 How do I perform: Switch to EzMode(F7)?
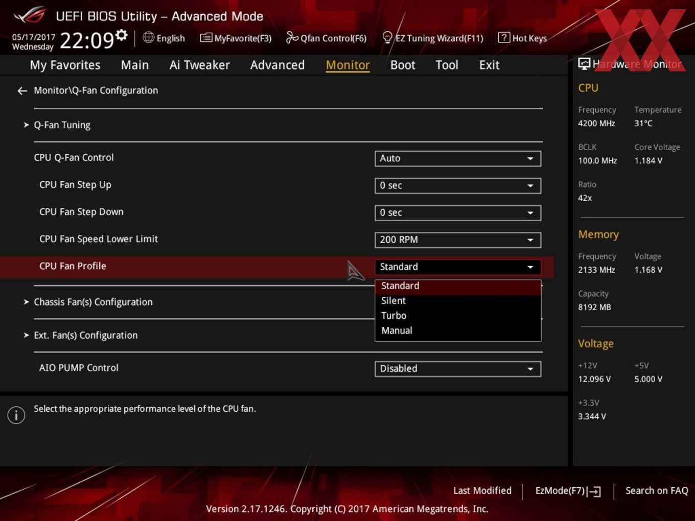(x=568, y=491)
